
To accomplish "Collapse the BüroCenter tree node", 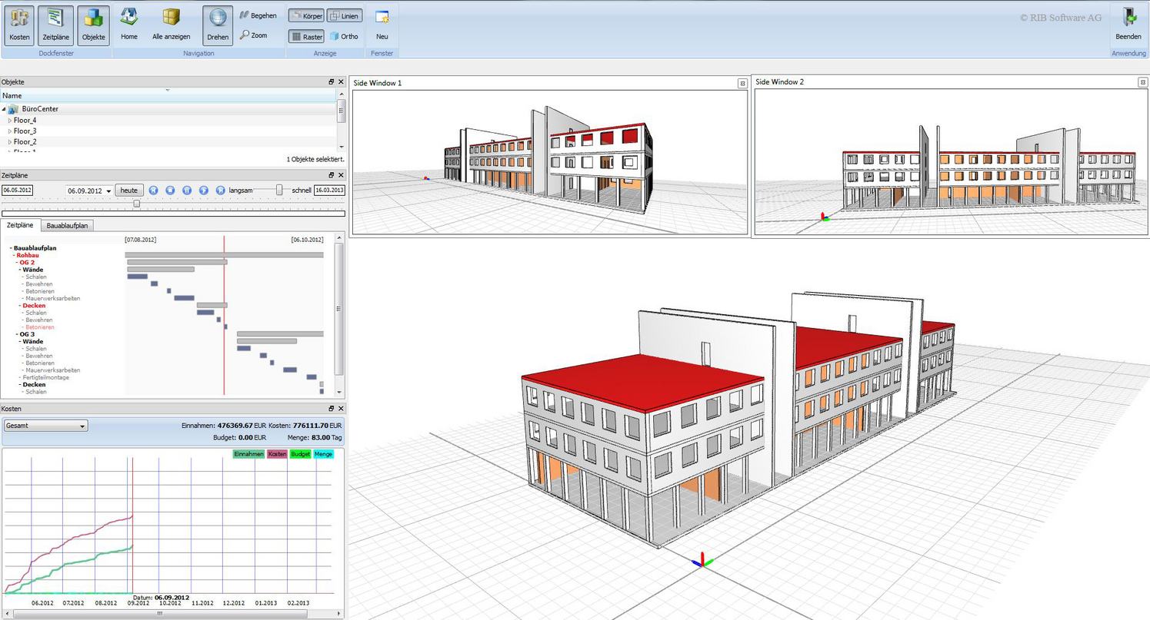I will [4, 109].
